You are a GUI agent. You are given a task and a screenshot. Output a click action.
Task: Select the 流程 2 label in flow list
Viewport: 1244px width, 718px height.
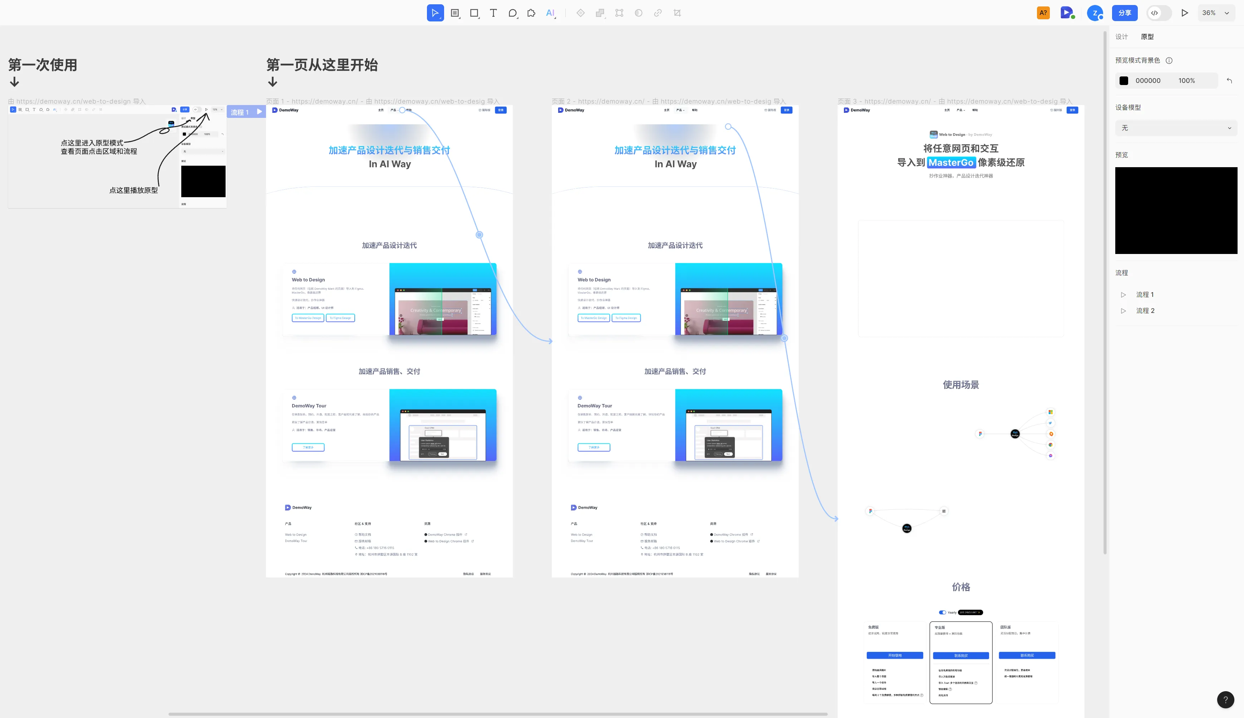1145,311
